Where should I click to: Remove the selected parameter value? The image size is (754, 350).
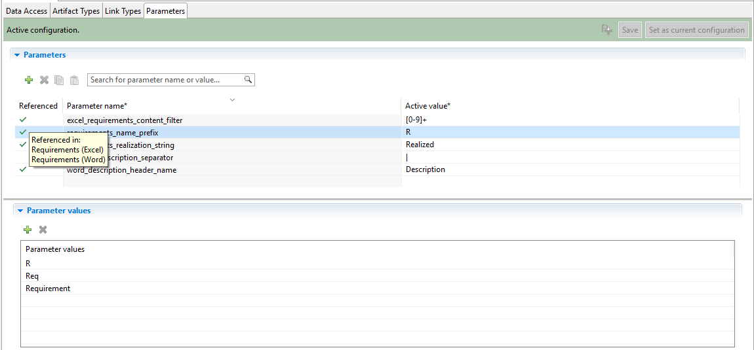(43, 230)
